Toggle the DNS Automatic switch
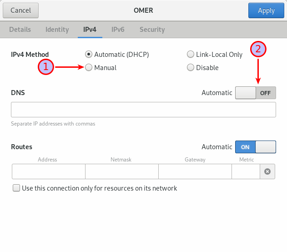The width and height of the screenshot is (287, 252). pyautogui.click(x=255, y=93)
